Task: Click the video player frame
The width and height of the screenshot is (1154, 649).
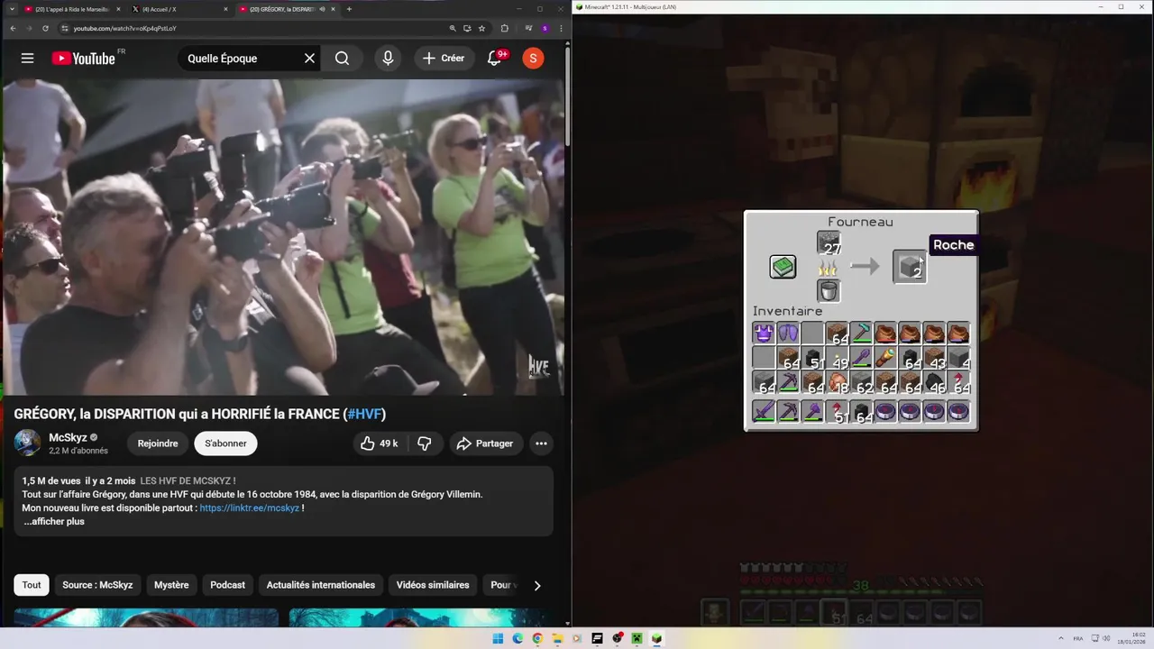Action: [282, 237]
